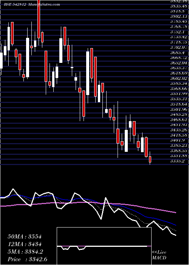This screenshot has width=189, height=265.
Task: Click the 3418.58 price axis label
Action: (x=178, y=135)
